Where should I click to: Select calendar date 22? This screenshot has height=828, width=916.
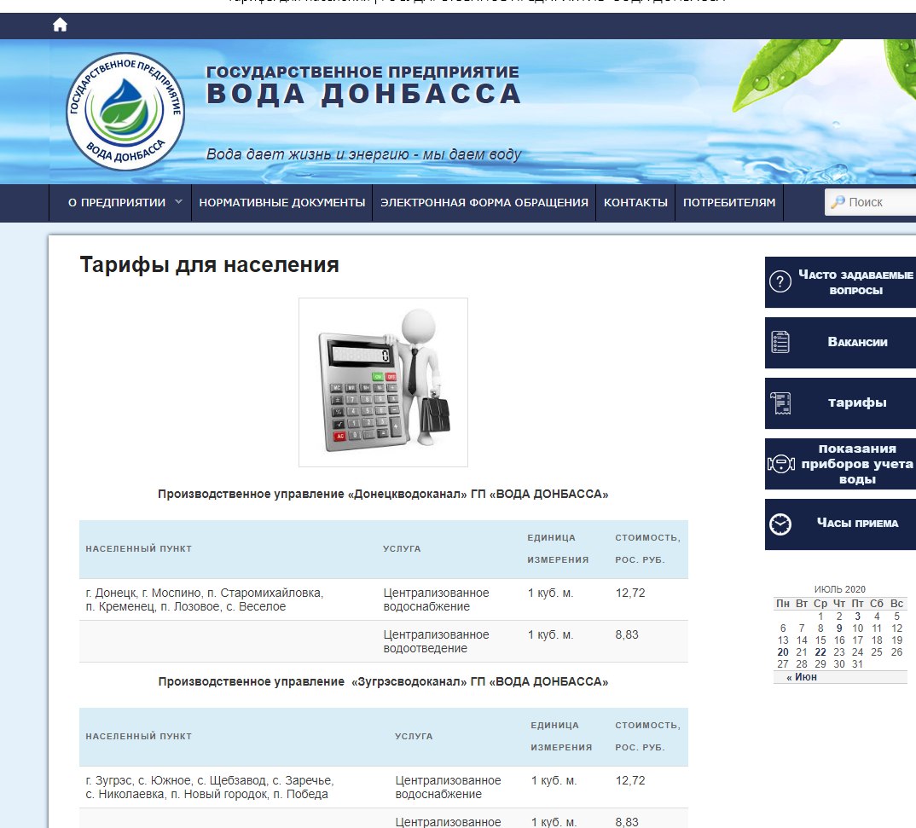pos(820,652)
